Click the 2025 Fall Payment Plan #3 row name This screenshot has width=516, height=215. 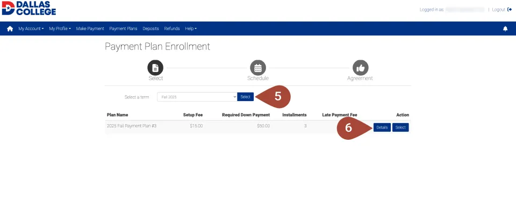coord(132,126)
